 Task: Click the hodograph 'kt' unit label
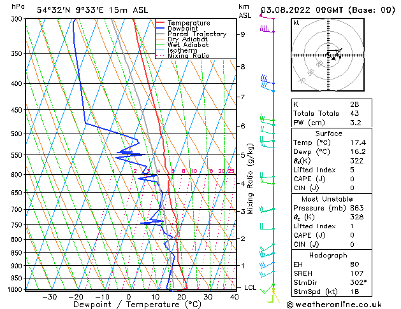[x=296, y=23]
